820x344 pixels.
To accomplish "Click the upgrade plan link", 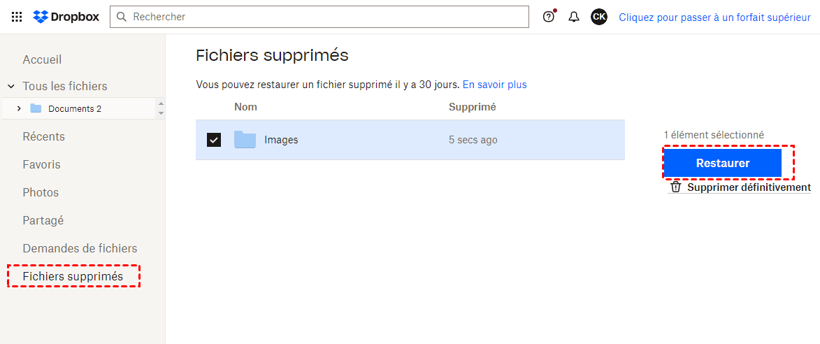I will (x=714, y=17).
